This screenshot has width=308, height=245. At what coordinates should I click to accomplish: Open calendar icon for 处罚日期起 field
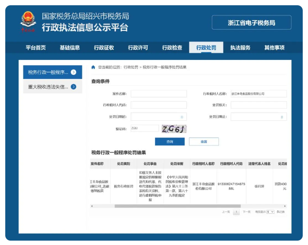click(x=182, y=117)
